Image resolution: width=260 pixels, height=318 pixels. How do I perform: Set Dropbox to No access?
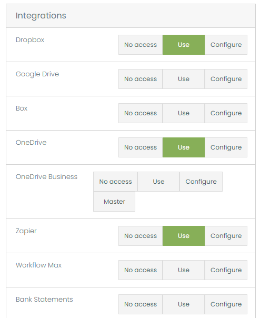pos(141,45)
